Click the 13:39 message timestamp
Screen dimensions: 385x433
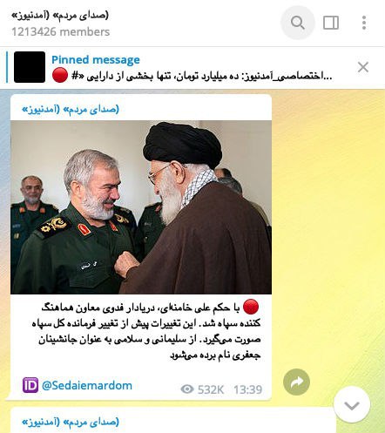click(x=247, y=389)
